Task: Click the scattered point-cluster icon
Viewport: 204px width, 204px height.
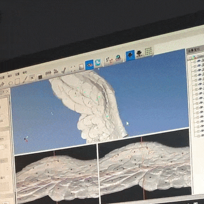Action: 109,61
